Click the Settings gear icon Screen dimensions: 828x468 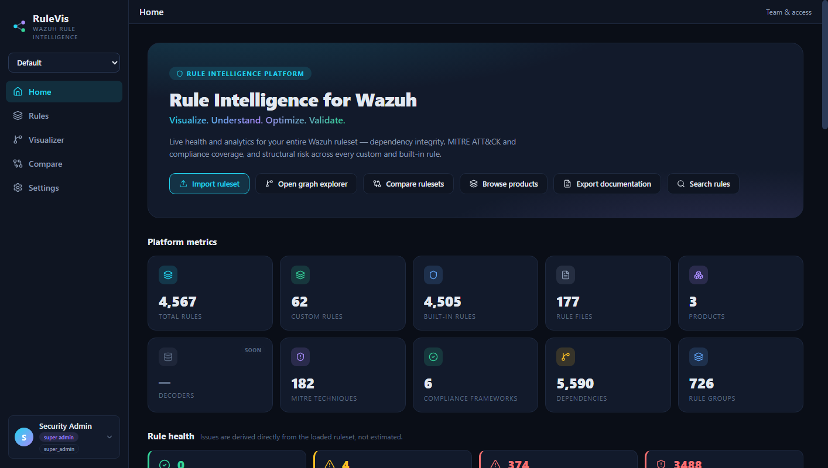click(18, 188)
